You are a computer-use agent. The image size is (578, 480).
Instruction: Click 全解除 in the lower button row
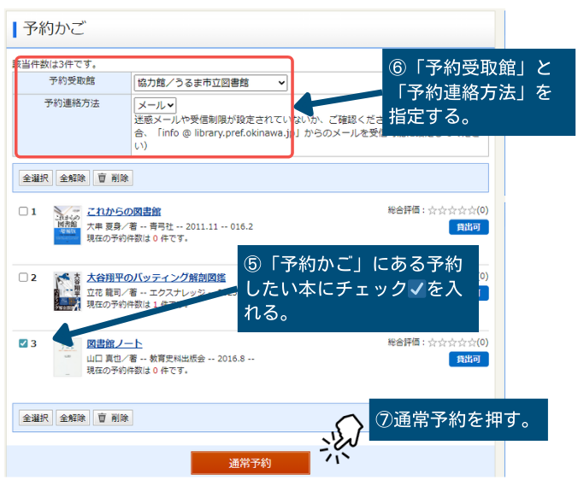[x=72, y=418]
